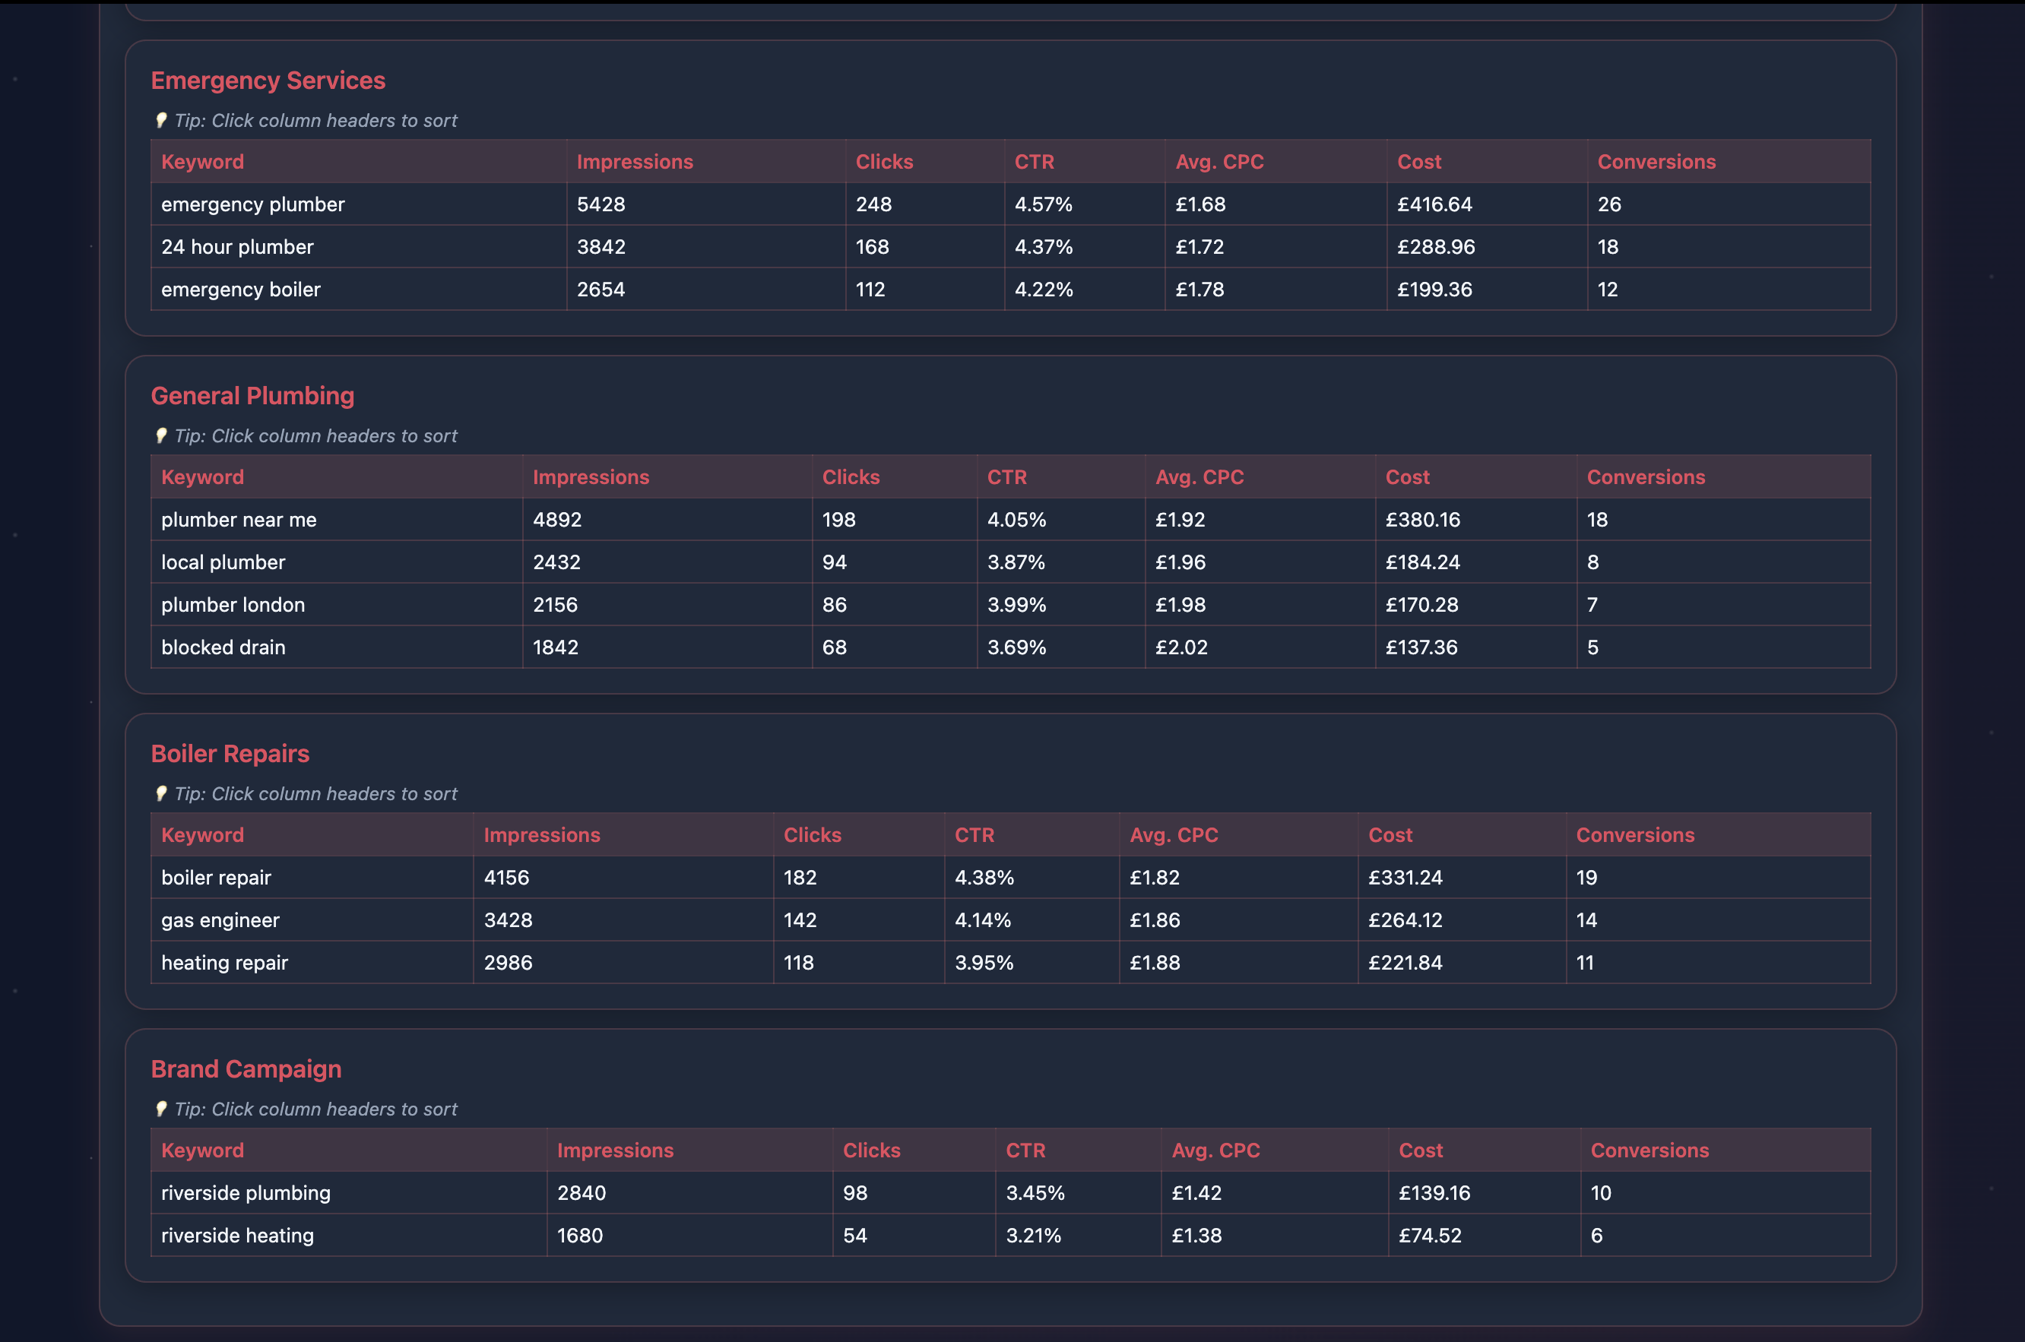The image size is (2025, 1342).
Task: Click the lightbulb tip icon under General Plumbing
Action: 163,435
